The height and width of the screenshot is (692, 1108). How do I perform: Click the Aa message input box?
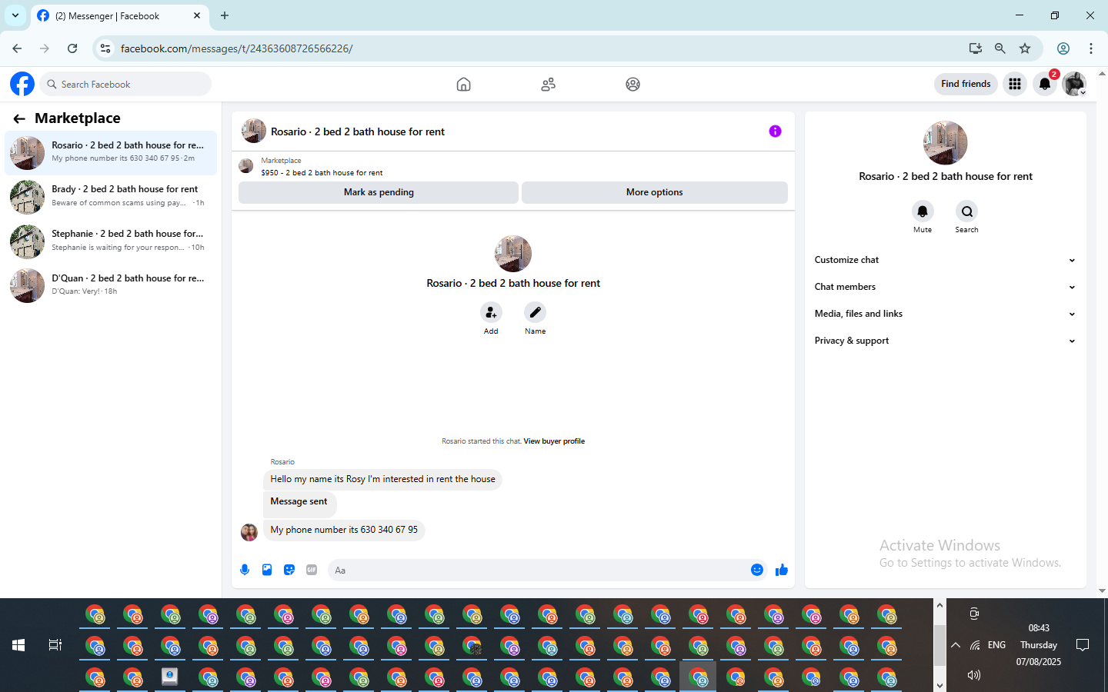pyautogui.click(x=539, y=570)
